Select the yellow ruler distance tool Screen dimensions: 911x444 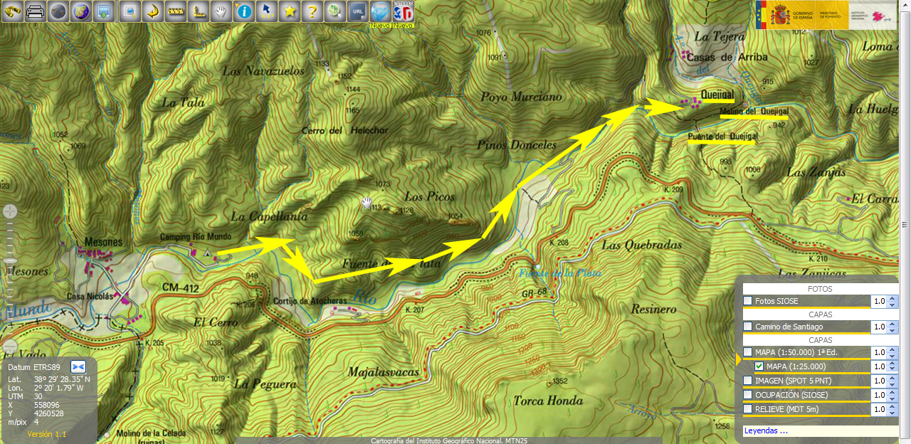point(175,11)
